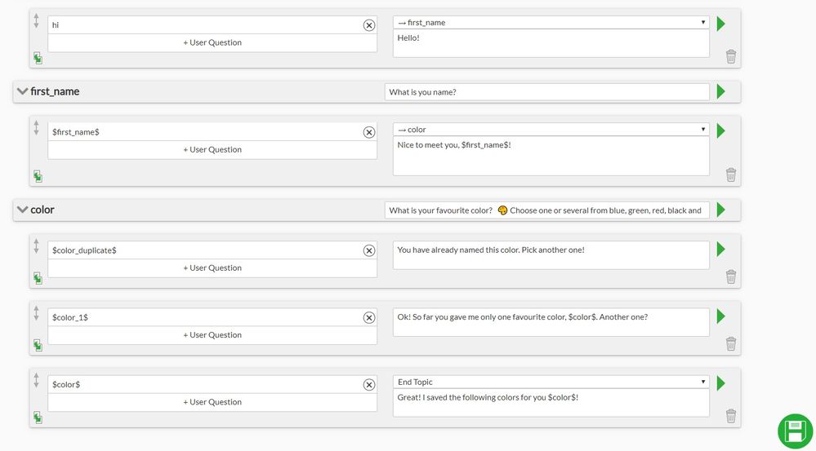Grab reorder handle of 'hi' rule
Screen dimensions: 816x451
(37, 20)
